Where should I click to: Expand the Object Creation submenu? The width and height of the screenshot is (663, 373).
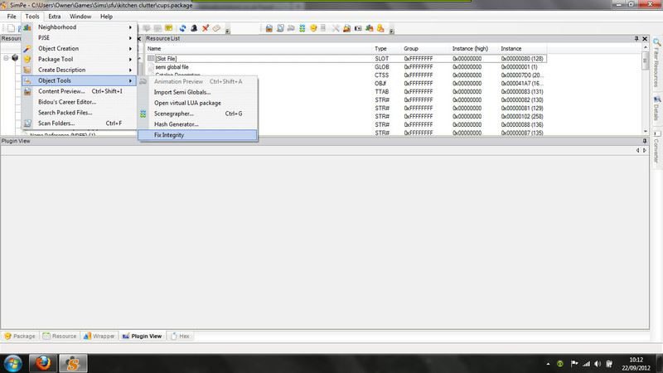[x=58, y=49]
